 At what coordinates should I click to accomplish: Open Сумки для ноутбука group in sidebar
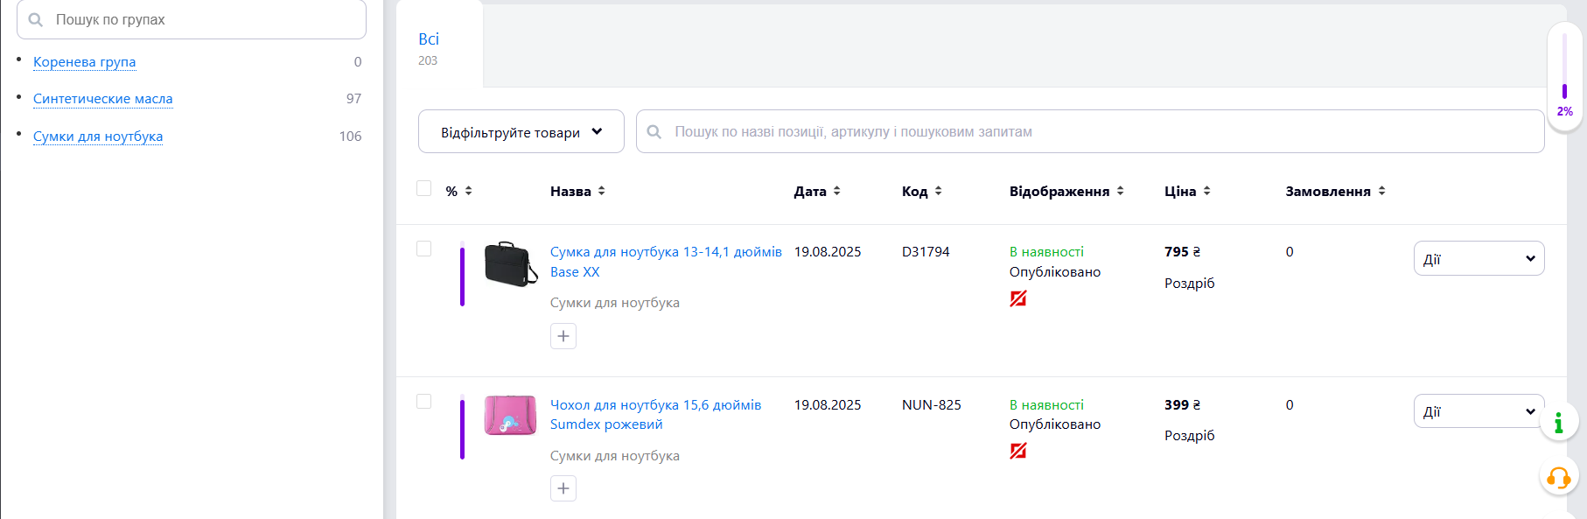pos(98,137)
